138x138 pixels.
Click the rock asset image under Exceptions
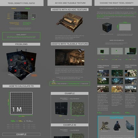(x=130, y=125)
